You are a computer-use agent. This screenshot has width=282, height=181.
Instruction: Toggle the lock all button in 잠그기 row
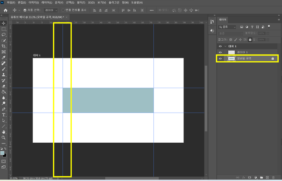(250, 40)
